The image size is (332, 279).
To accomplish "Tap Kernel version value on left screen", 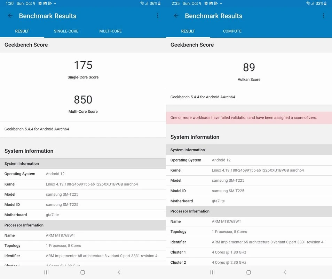I will pos(92,184).
